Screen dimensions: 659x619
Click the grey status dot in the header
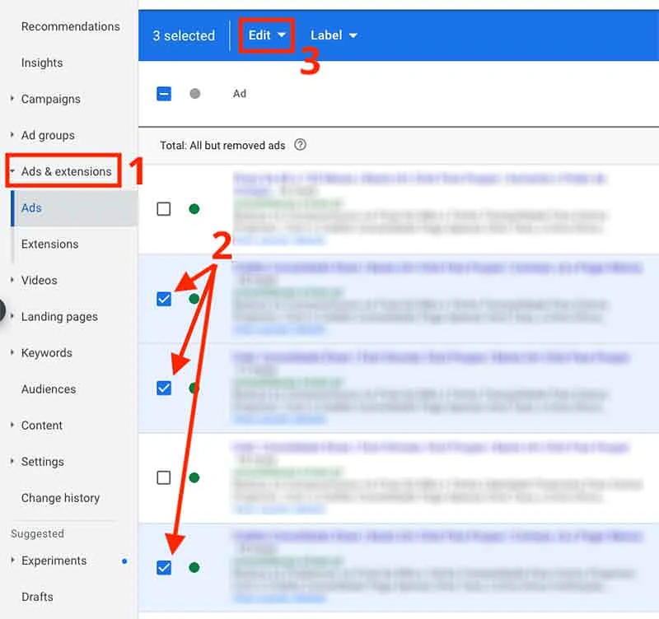pos(194,93)
